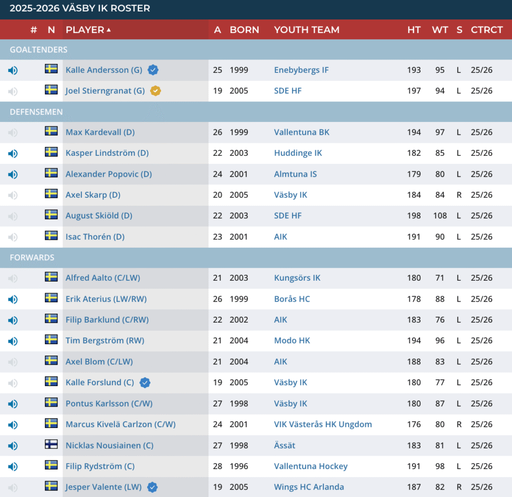This screenshot has width=512, height=497.
Task: Sort by S shoots column header
Action: (459, 29)
